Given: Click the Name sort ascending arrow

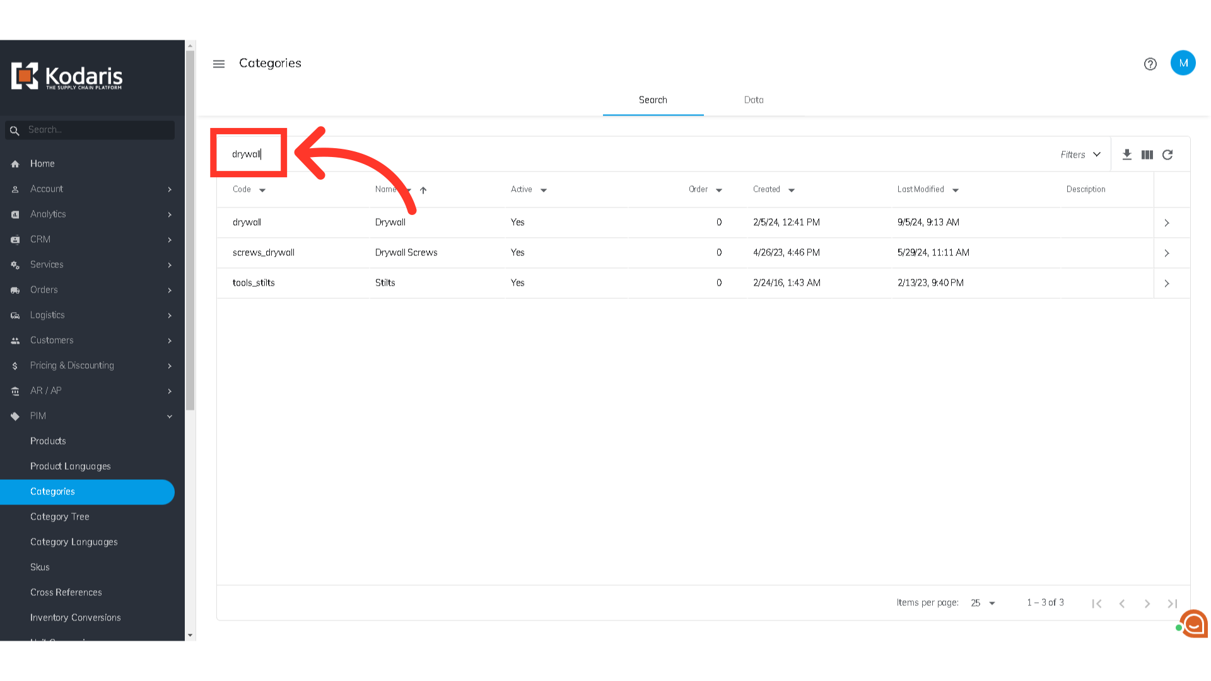Looking at the screenshot, I should (423, 190).
